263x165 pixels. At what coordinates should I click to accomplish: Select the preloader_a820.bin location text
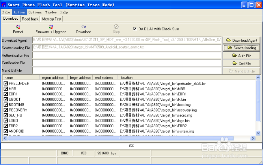pyautogui.click(x=163, y=83)
